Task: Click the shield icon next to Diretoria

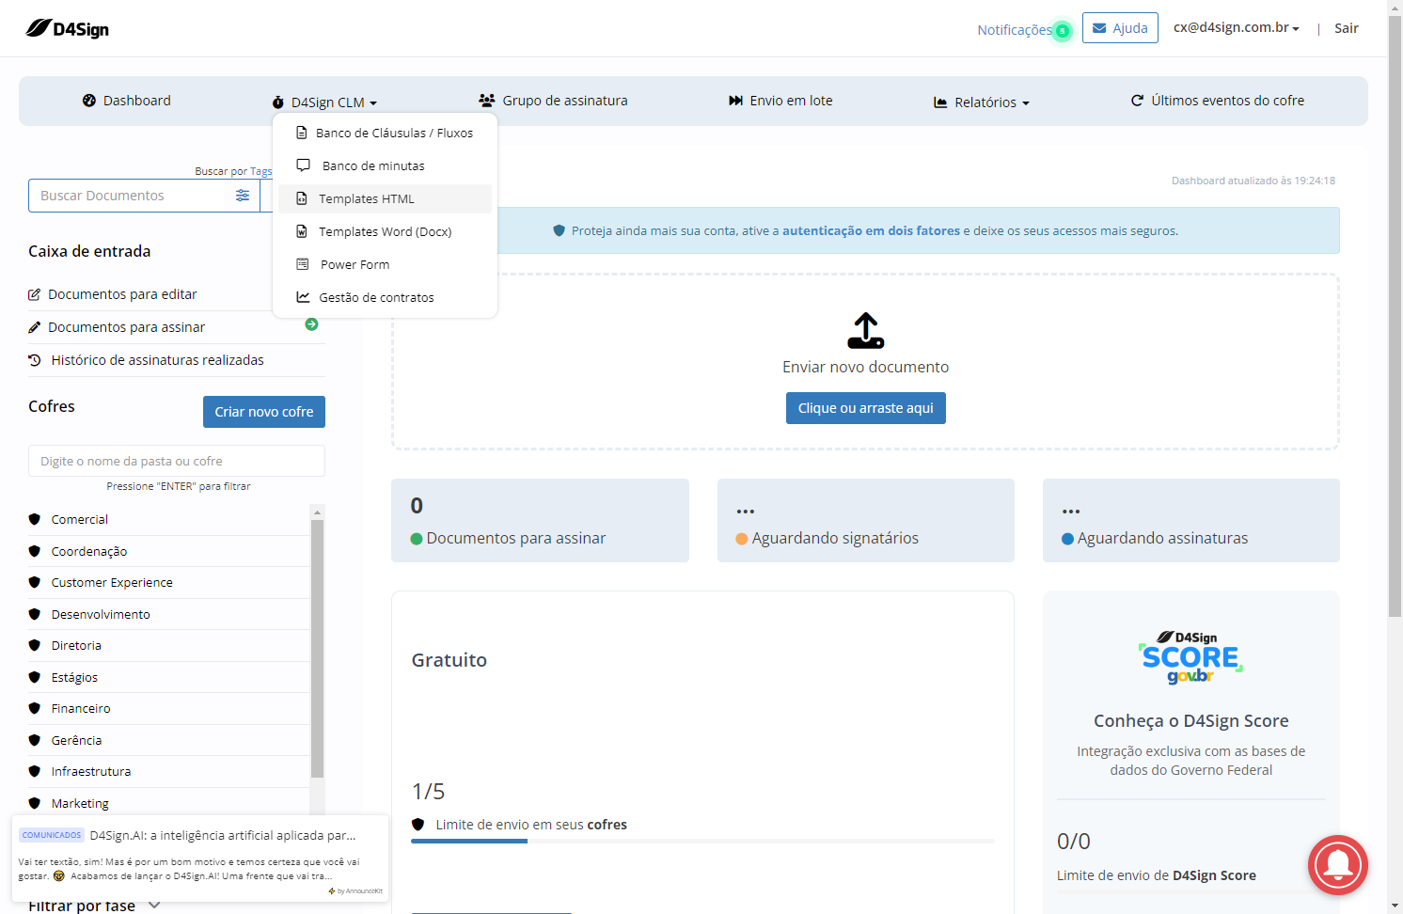Action: [35, 645]
